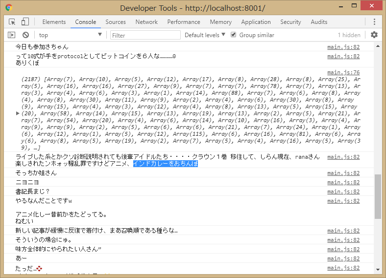
Task: Open the Default levels dropdown
Action: pyautogui.click(x=205, y=35)
